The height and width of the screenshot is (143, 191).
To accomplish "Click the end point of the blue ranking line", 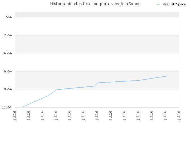I will tap(168, 76).
